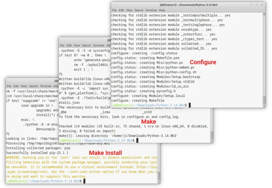Open File menu in the Configure terminal window
This screenshot has height=188, width=272.
click(114, 10)
